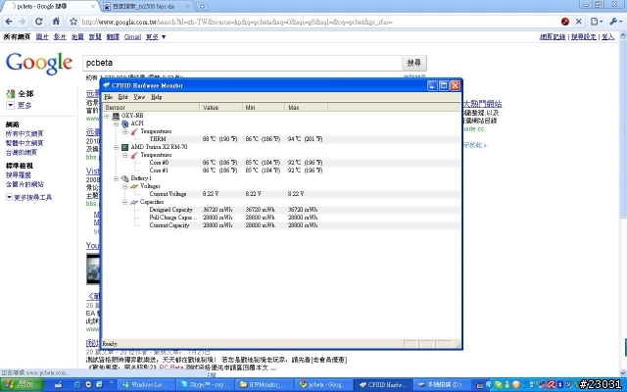Click the AMD Turion X2 RM-70 chip icon
Viewport: 627px width, 392px height.
pyautogui.click(x=125, y=147)
